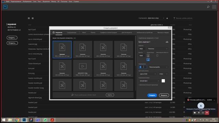This screenshot has height=123, width=219.
Task: Click the clock icon on Недавние tab
Action: (53, 32)
